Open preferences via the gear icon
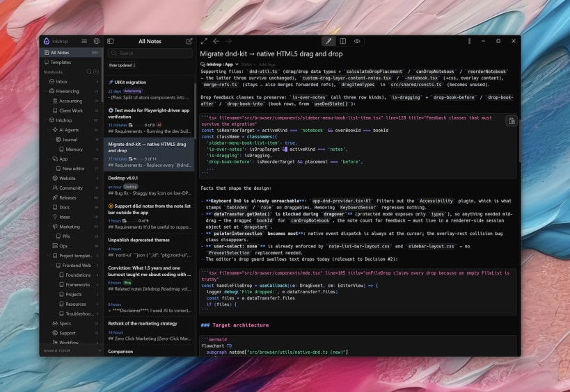 (x=96, y=42)
